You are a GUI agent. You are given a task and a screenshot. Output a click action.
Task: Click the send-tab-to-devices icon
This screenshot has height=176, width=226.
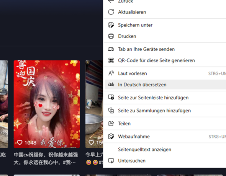click(x=111, y=49)
